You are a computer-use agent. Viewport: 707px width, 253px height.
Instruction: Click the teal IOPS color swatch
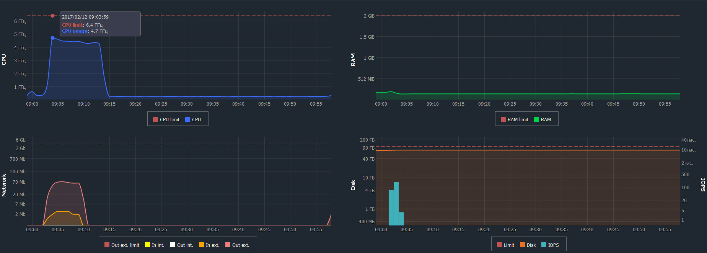coord(544,245)
